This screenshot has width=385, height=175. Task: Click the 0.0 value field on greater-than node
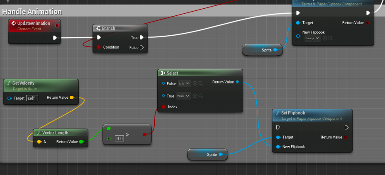(119, 139)
